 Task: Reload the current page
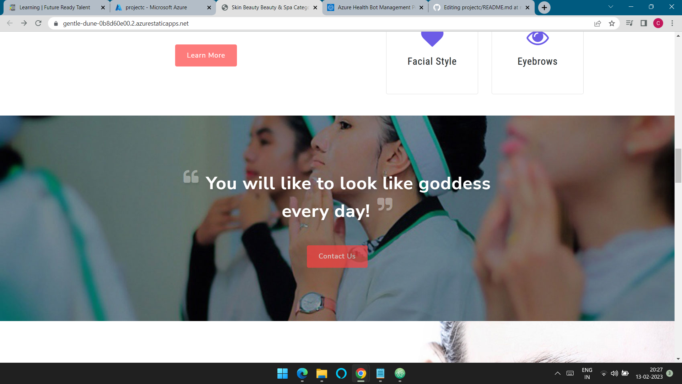[38, 23]
